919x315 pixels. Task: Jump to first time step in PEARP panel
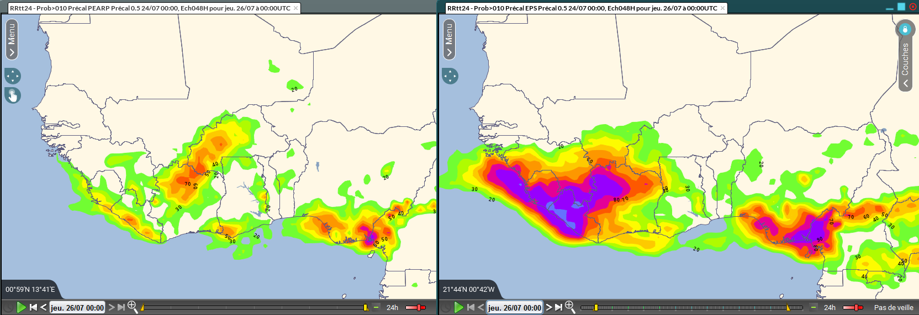click(33, 307)
